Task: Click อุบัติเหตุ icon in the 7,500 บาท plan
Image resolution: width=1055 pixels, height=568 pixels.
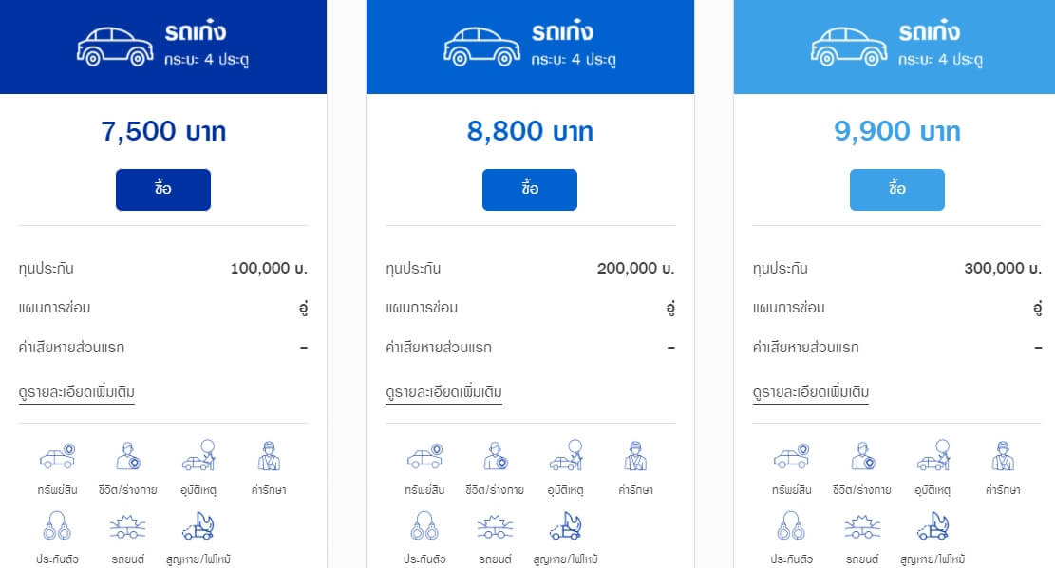Action: coord(198,456)
